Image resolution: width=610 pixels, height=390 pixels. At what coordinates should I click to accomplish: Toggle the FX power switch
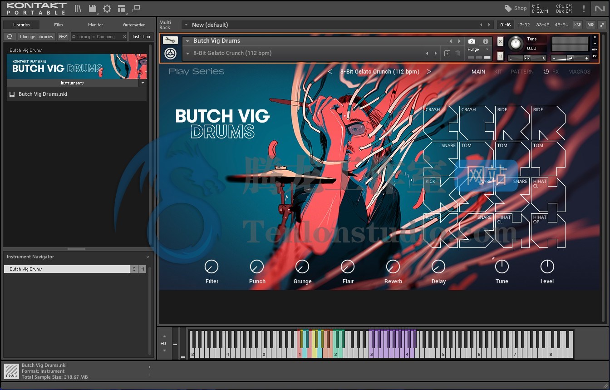point(546,72)
